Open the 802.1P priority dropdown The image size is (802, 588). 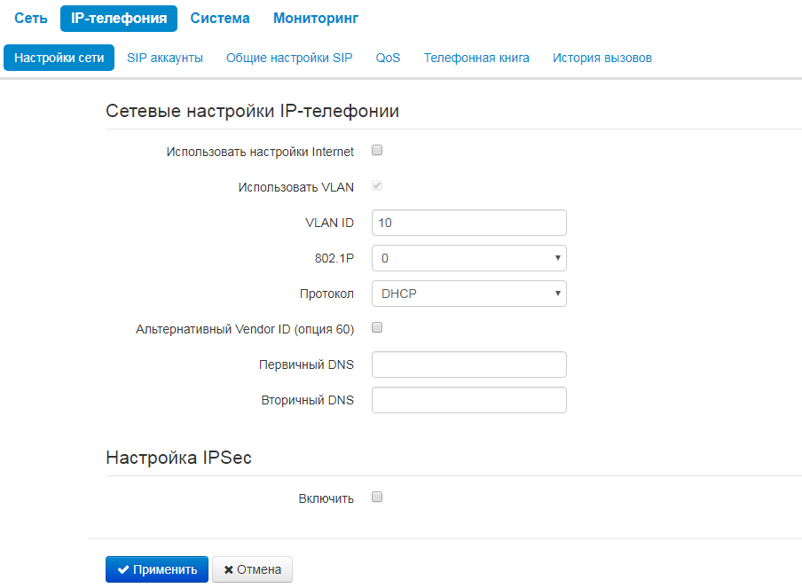468,258
